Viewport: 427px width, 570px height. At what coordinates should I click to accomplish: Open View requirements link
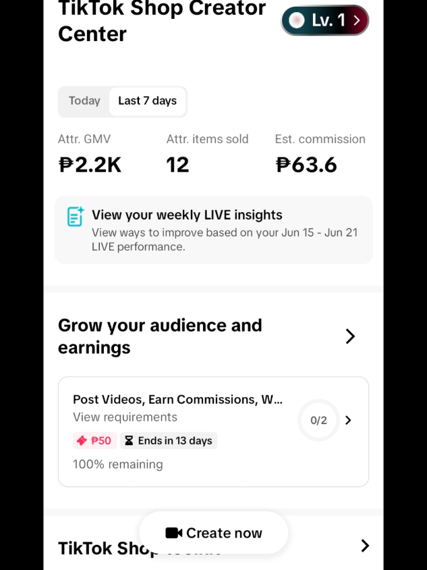coord(125,417)
